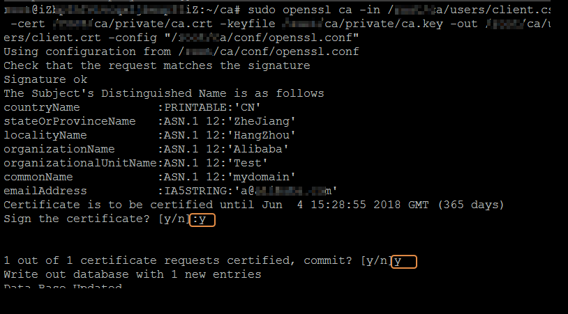Click "Check that the request matches the signature"

(156, 66)
